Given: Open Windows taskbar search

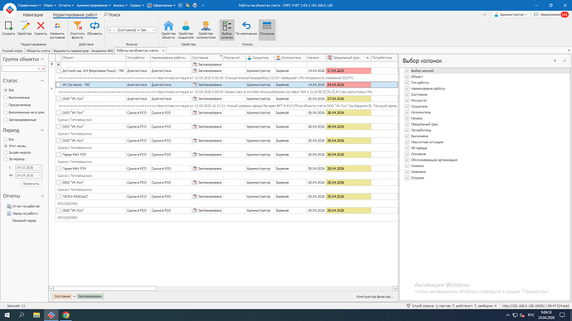Looking at the screenshot, I should (x=22, y=315).
